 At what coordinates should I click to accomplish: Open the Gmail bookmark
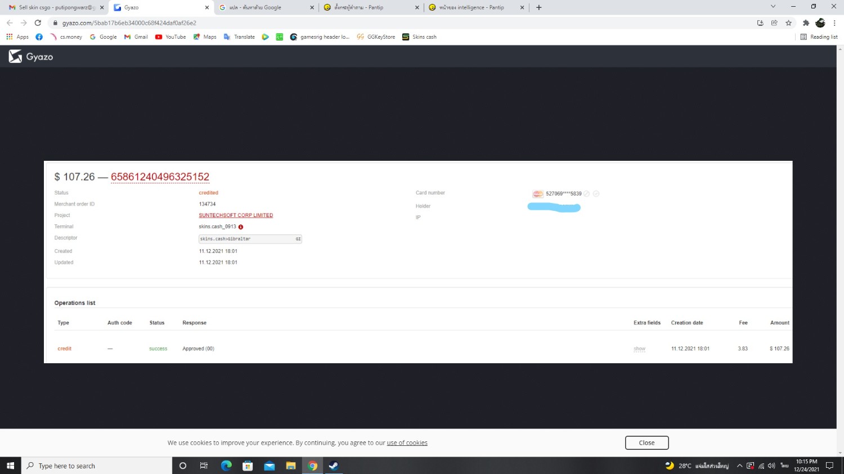coord(136,37)
